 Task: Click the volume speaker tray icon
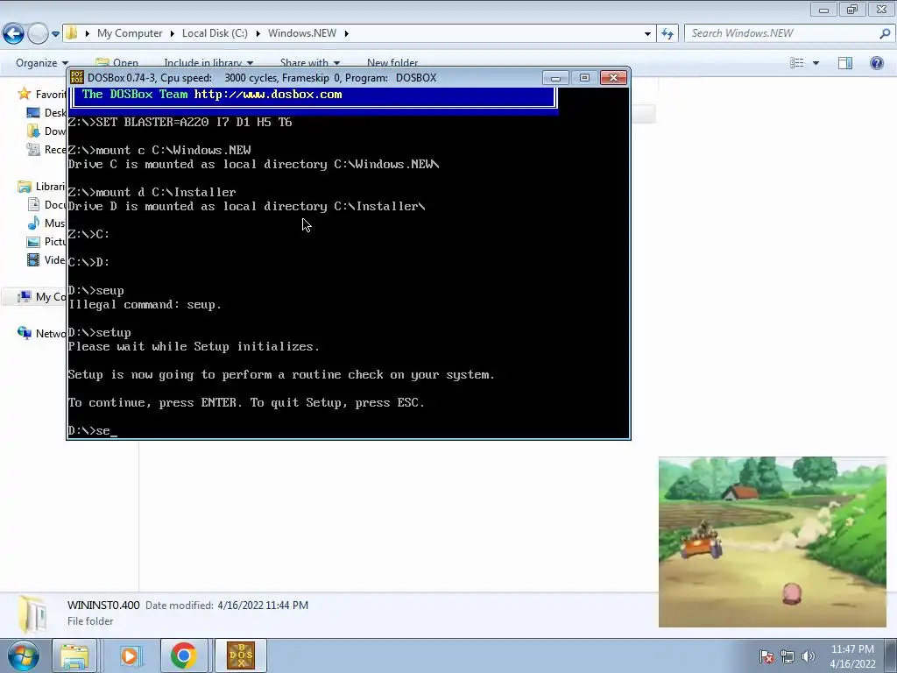(808, 656)
